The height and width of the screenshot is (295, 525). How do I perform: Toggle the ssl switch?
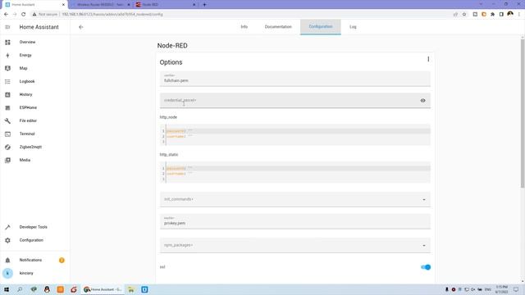click(x=426, y=267)
